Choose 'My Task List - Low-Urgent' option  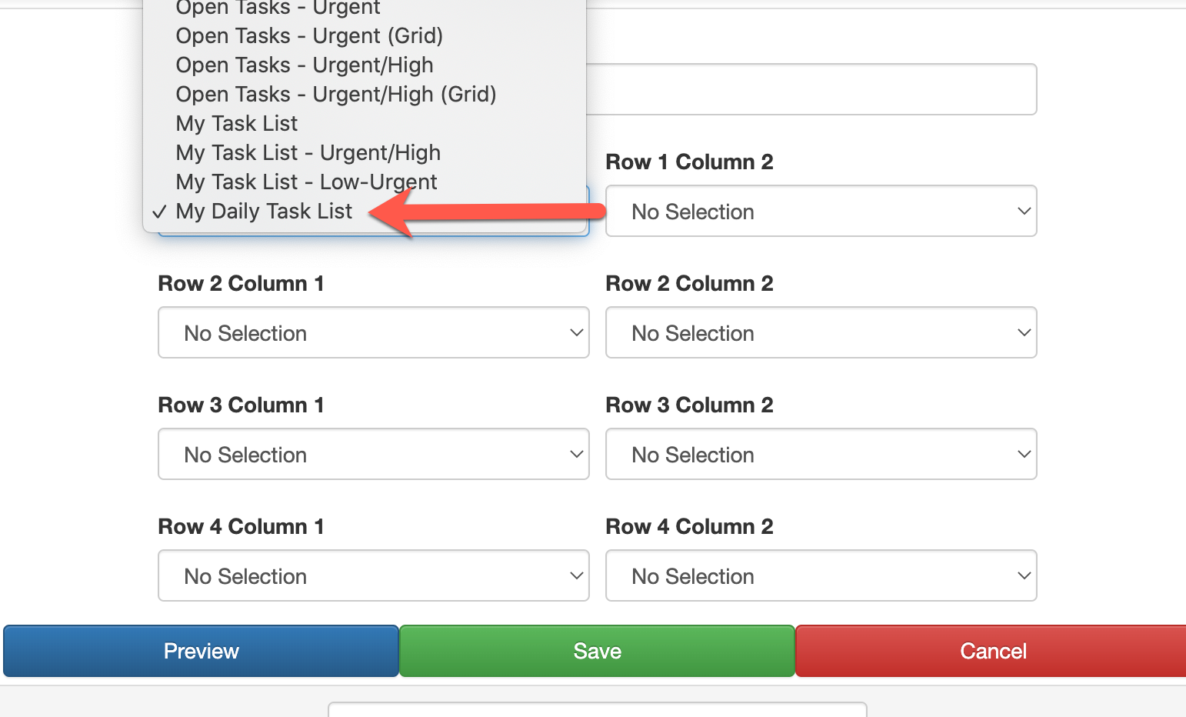click(x=306, y=182)
